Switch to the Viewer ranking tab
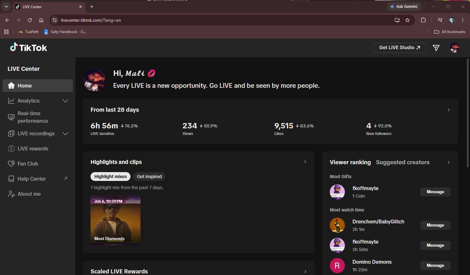The height and width of the screenshot is (275, 470). [350, 162]
